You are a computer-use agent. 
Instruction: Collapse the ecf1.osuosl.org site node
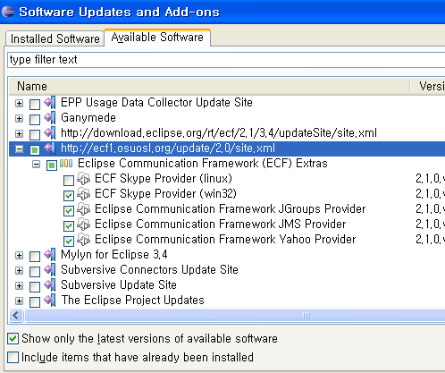point(19,149)
